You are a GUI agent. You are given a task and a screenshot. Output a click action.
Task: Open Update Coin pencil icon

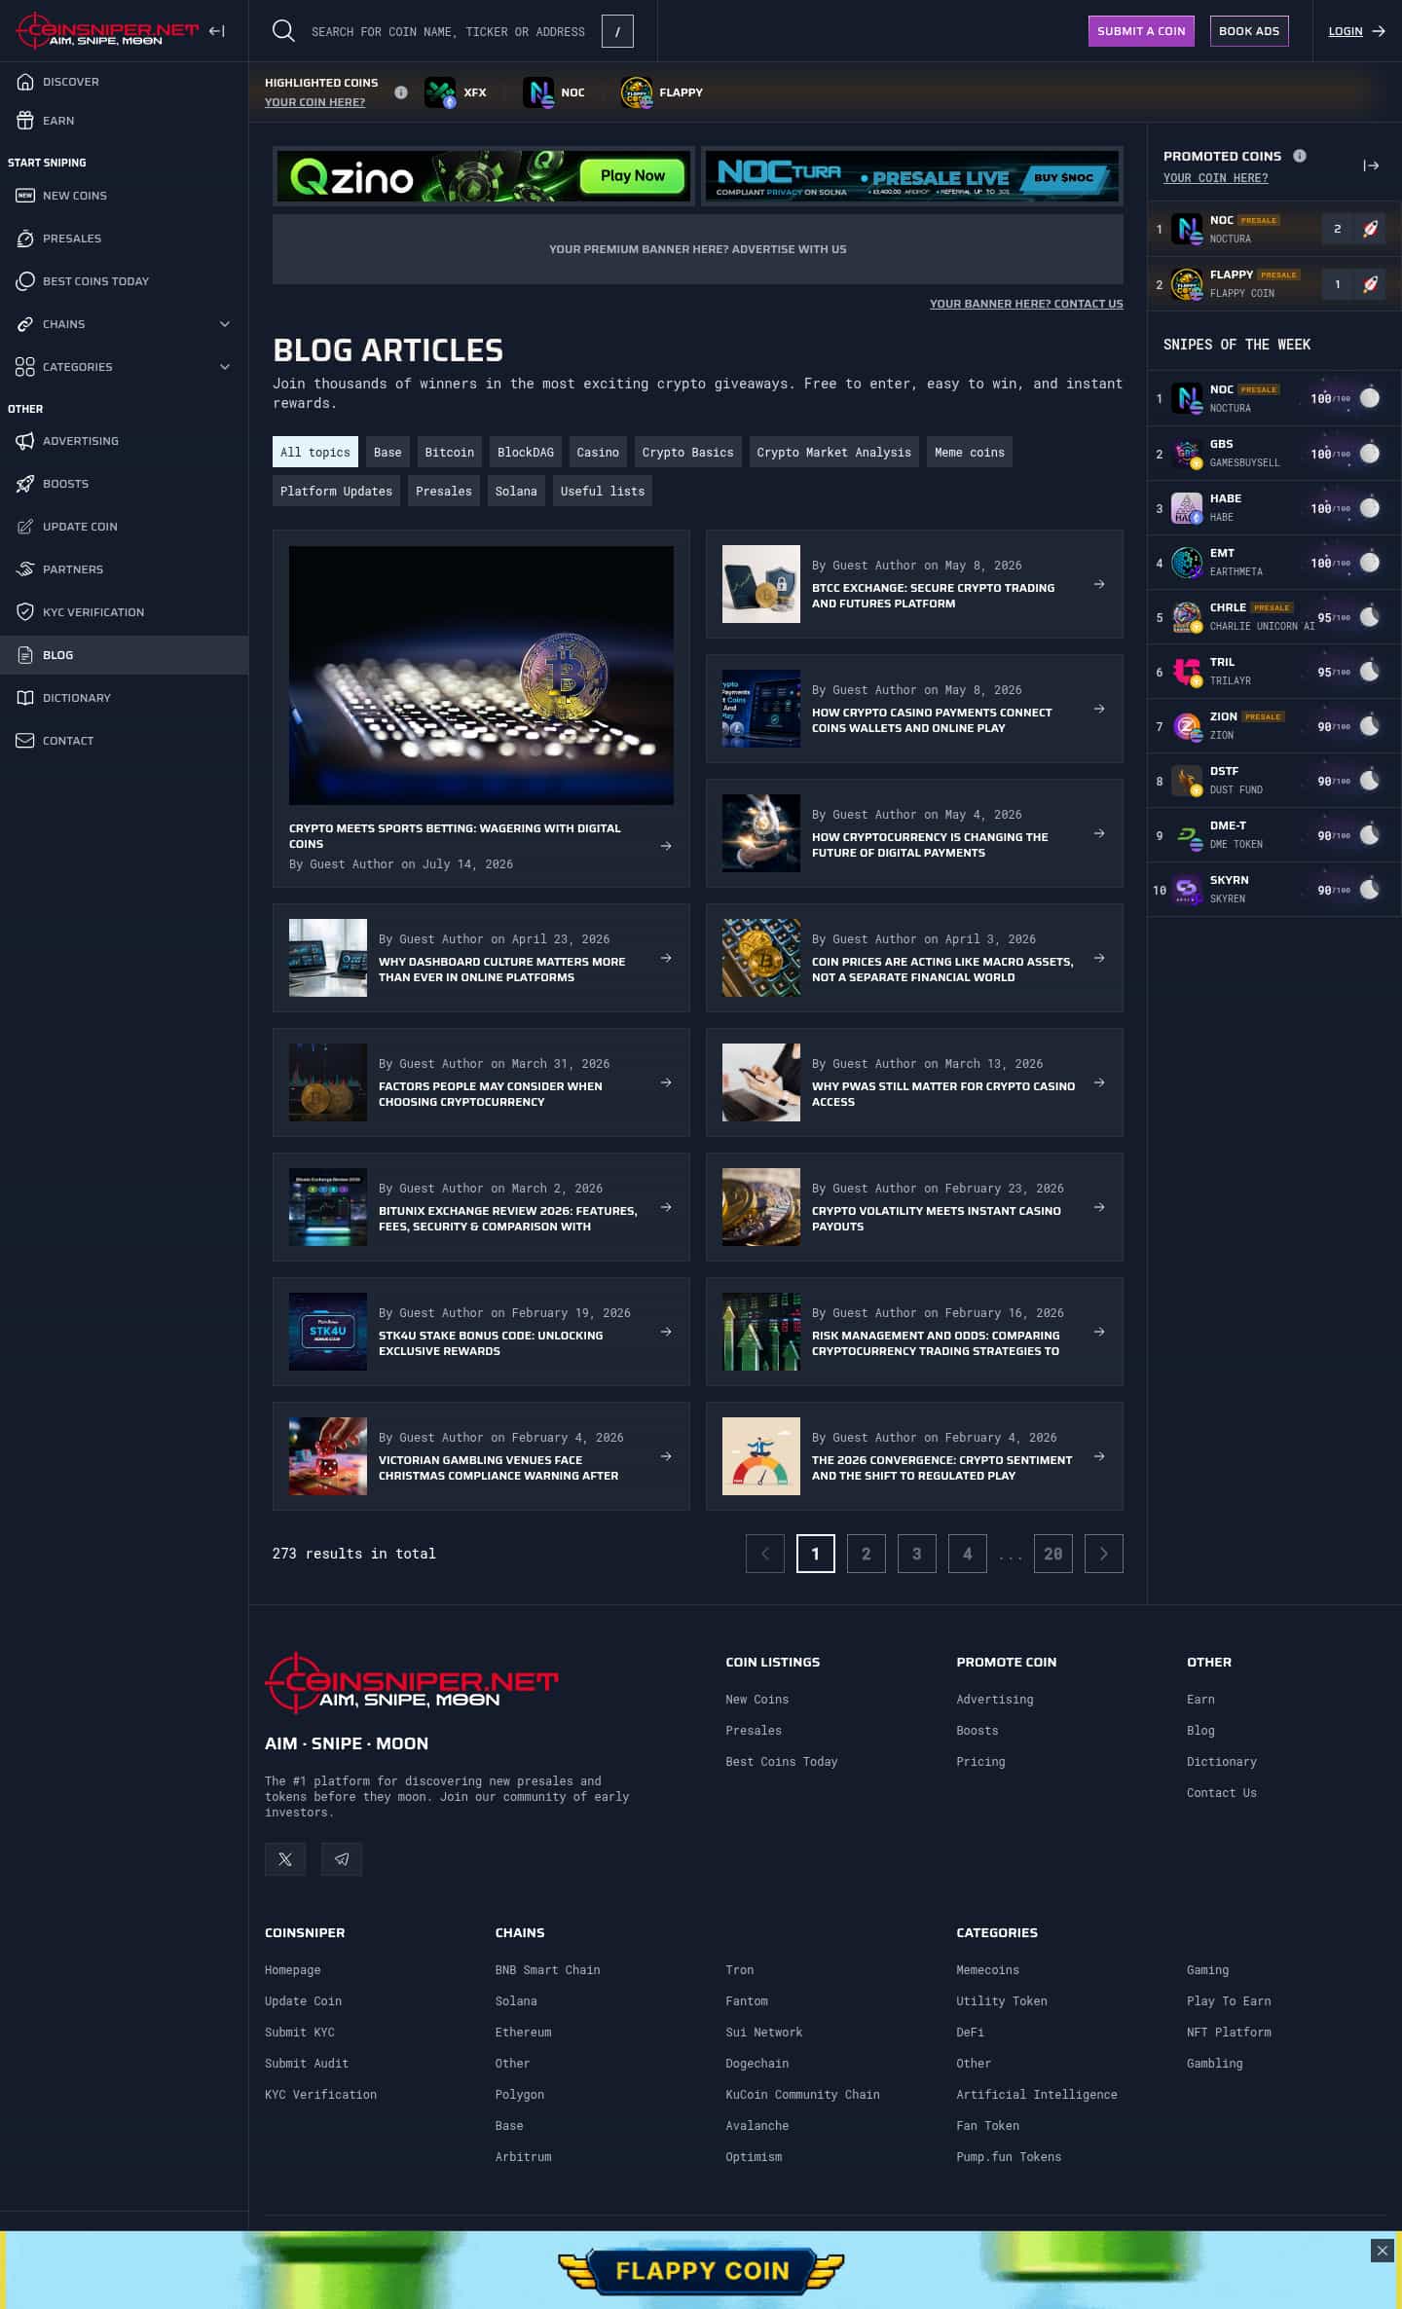click(25, 527)
